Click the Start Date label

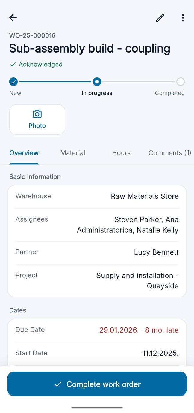coord(31,353)
